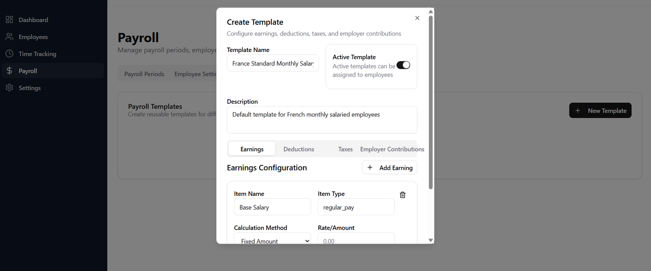Click the Template Name input field
This screenshot has width=651, height=271.
(273, 63)
